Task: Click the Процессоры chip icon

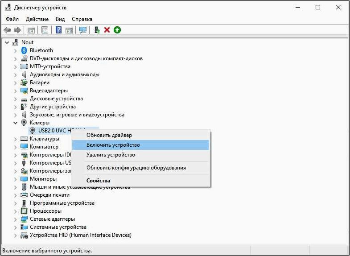Action: [24, 211]
